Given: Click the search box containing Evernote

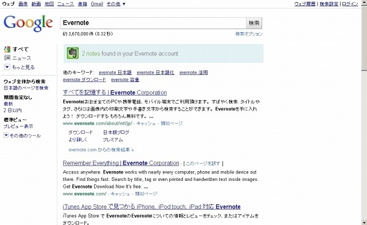Looking at the screenshot, I should tap(153, 23).
